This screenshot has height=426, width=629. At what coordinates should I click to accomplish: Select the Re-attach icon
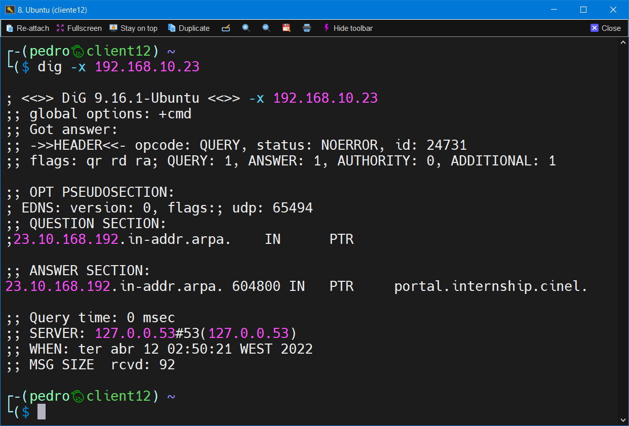click(9, 28)
